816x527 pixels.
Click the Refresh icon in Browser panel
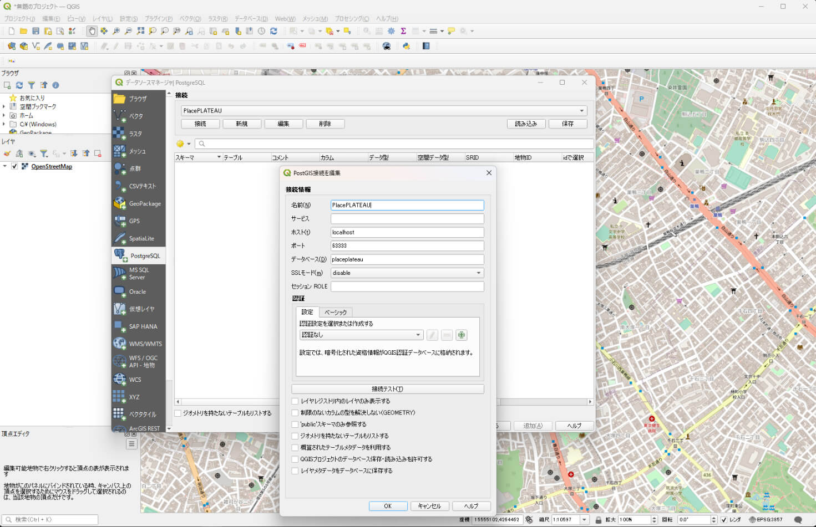coord(19,85)
